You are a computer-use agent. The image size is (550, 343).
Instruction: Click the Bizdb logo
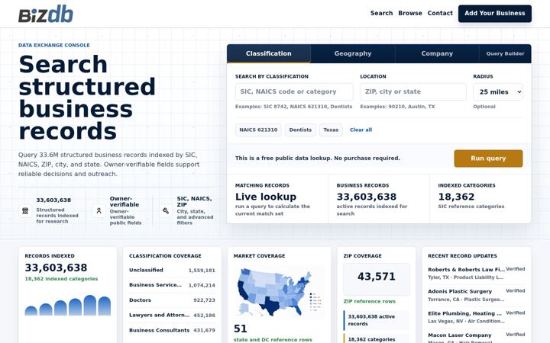[46, 14]
